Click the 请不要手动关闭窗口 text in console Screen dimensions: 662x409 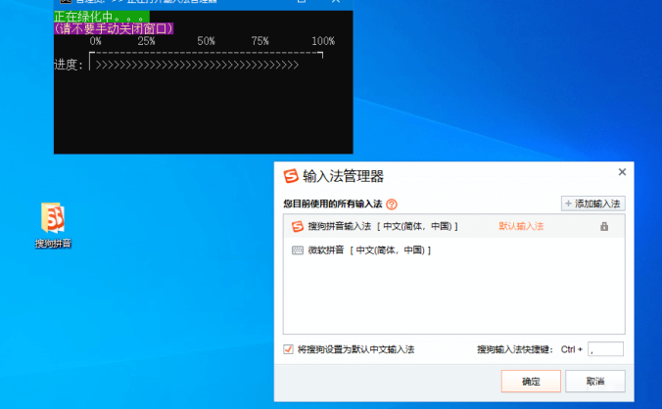(x=114, y=28)
